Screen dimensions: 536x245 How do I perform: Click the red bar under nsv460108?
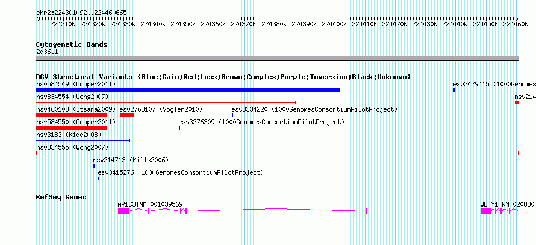72,115
